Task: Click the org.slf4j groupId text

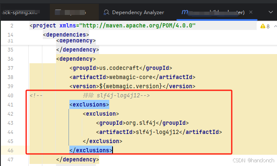Action: (x=141, y=123)
